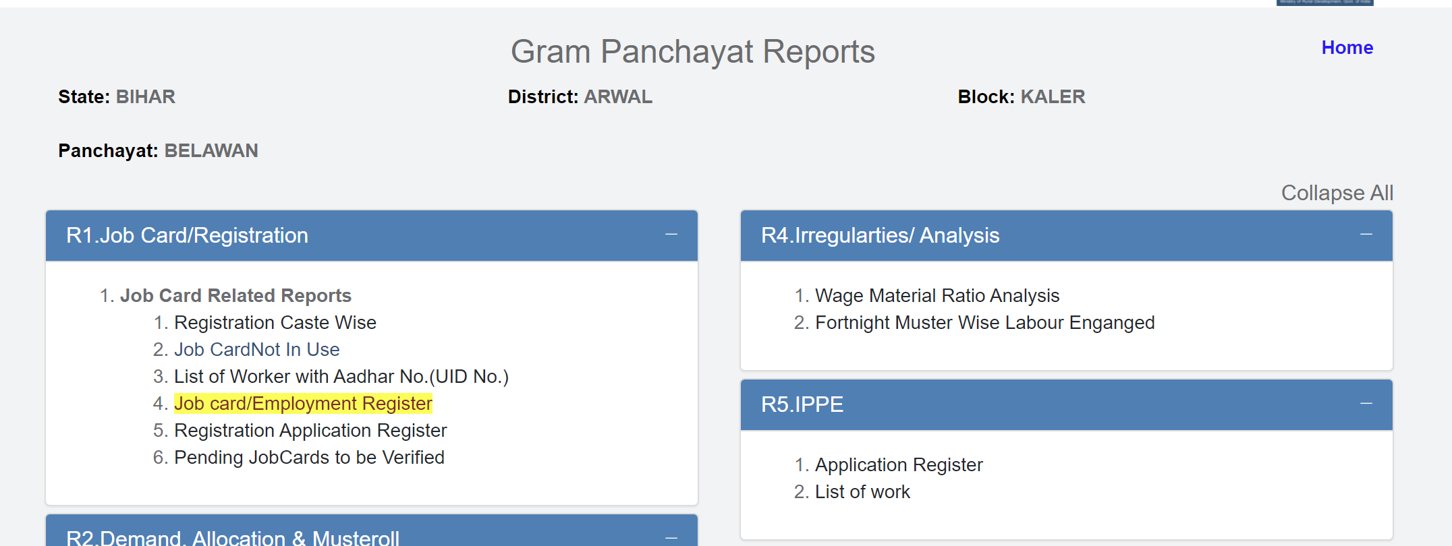Open Registration Application Register report

[310, 431]
